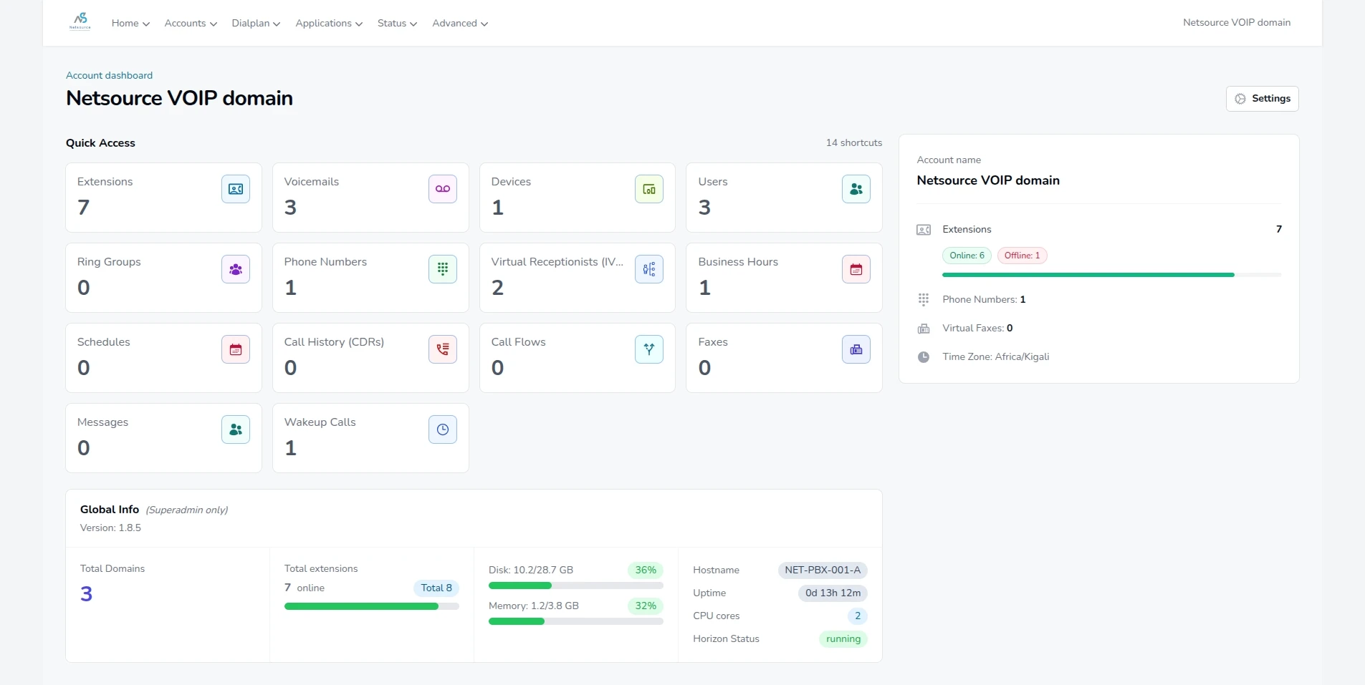1365x685 pixels.
Task: Open the Faxes card icon
Action: pyautogui.click(x=856, y=349)
